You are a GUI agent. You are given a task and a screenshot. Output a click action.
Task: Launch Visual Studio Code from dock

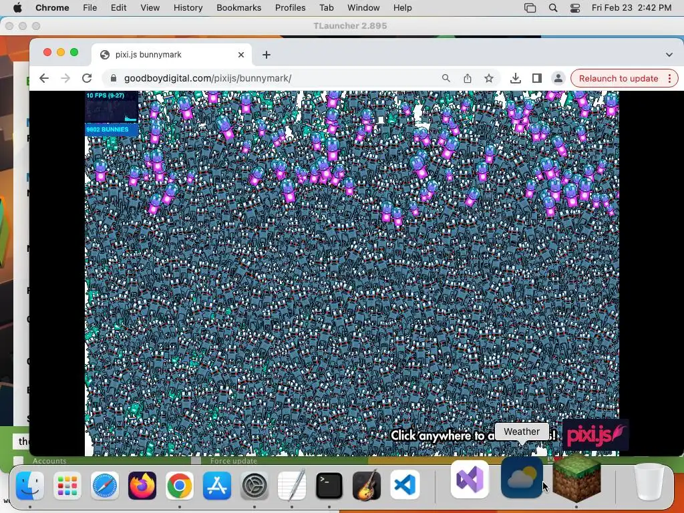pyautogui.click(x=404, y=485)
